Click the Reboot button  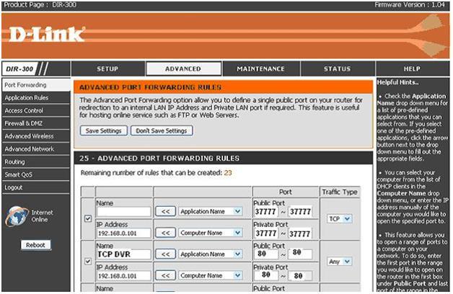pyautogui.click(x=35, y=245)
